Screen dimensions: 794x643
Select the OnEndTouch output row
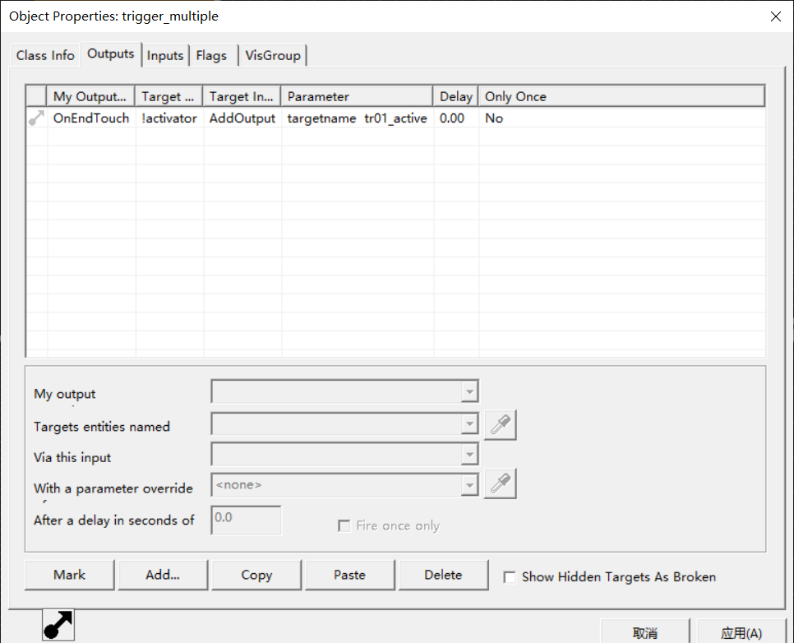pos(395,118)
